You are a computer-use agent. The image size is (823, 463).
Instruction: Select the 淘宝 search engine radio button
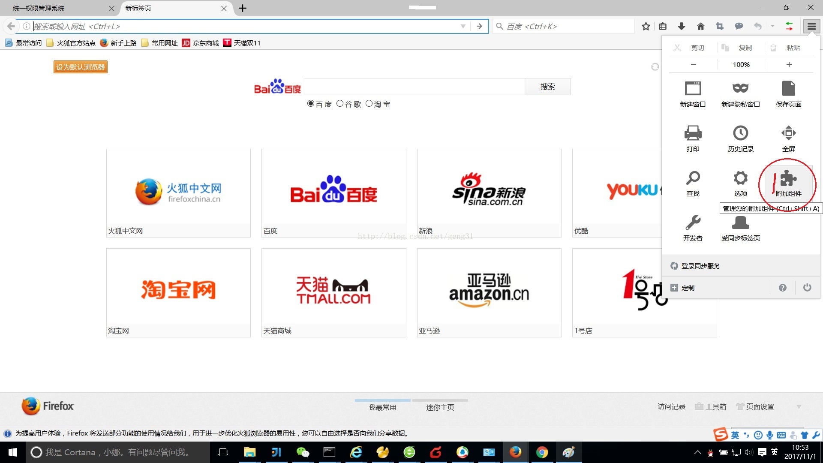pyautogui.click(x=369, y=104)
